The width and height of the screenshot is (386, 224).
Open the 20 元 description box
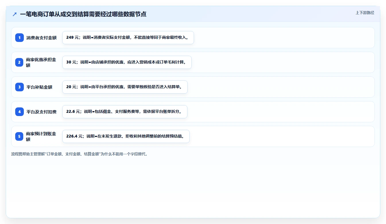click(125, 87)
